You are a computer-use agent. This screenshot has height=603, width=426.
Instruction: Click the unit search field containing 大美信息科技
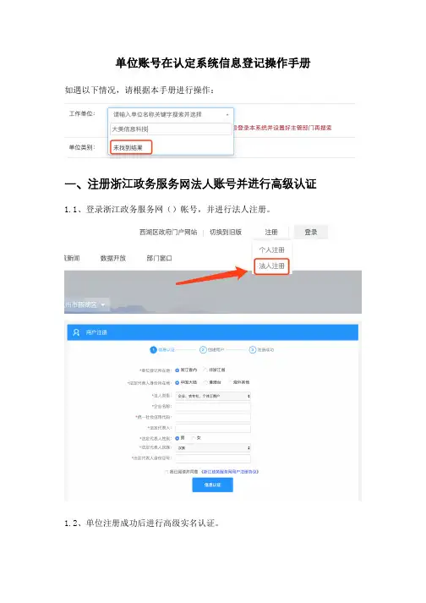(x=171, y=129)
